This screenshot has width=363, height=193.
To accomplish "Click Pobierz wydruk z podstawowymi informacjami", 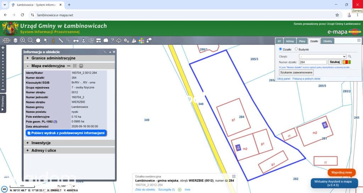I will click(66, 133).
